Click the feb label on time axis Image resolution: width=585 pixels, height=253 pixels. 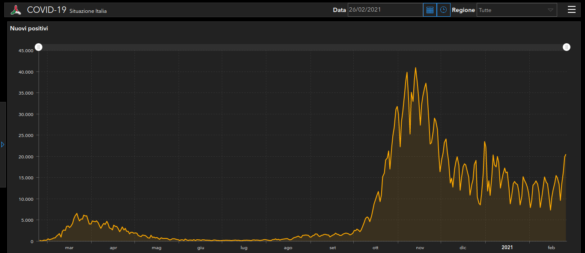point(551,247)
